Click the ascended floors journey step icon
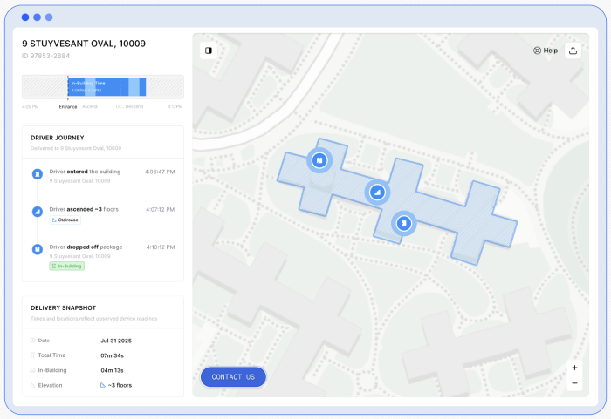 point(38,212)
